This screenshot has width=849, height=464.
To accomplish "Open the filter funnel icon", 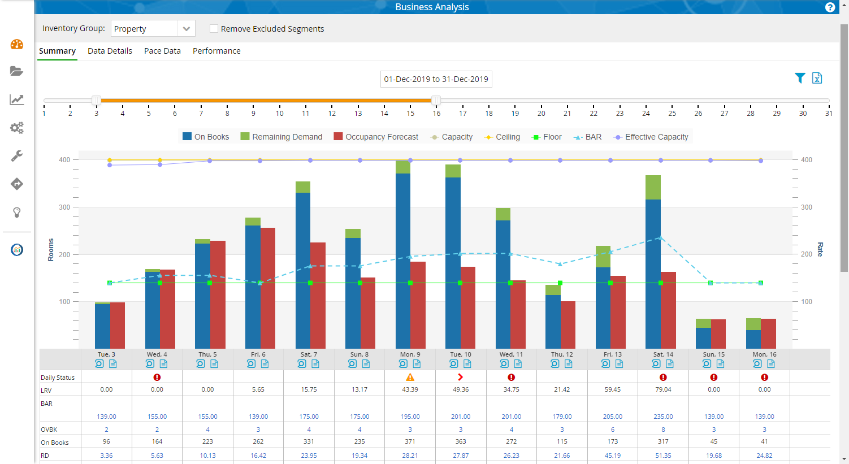I will pos(800,79).
